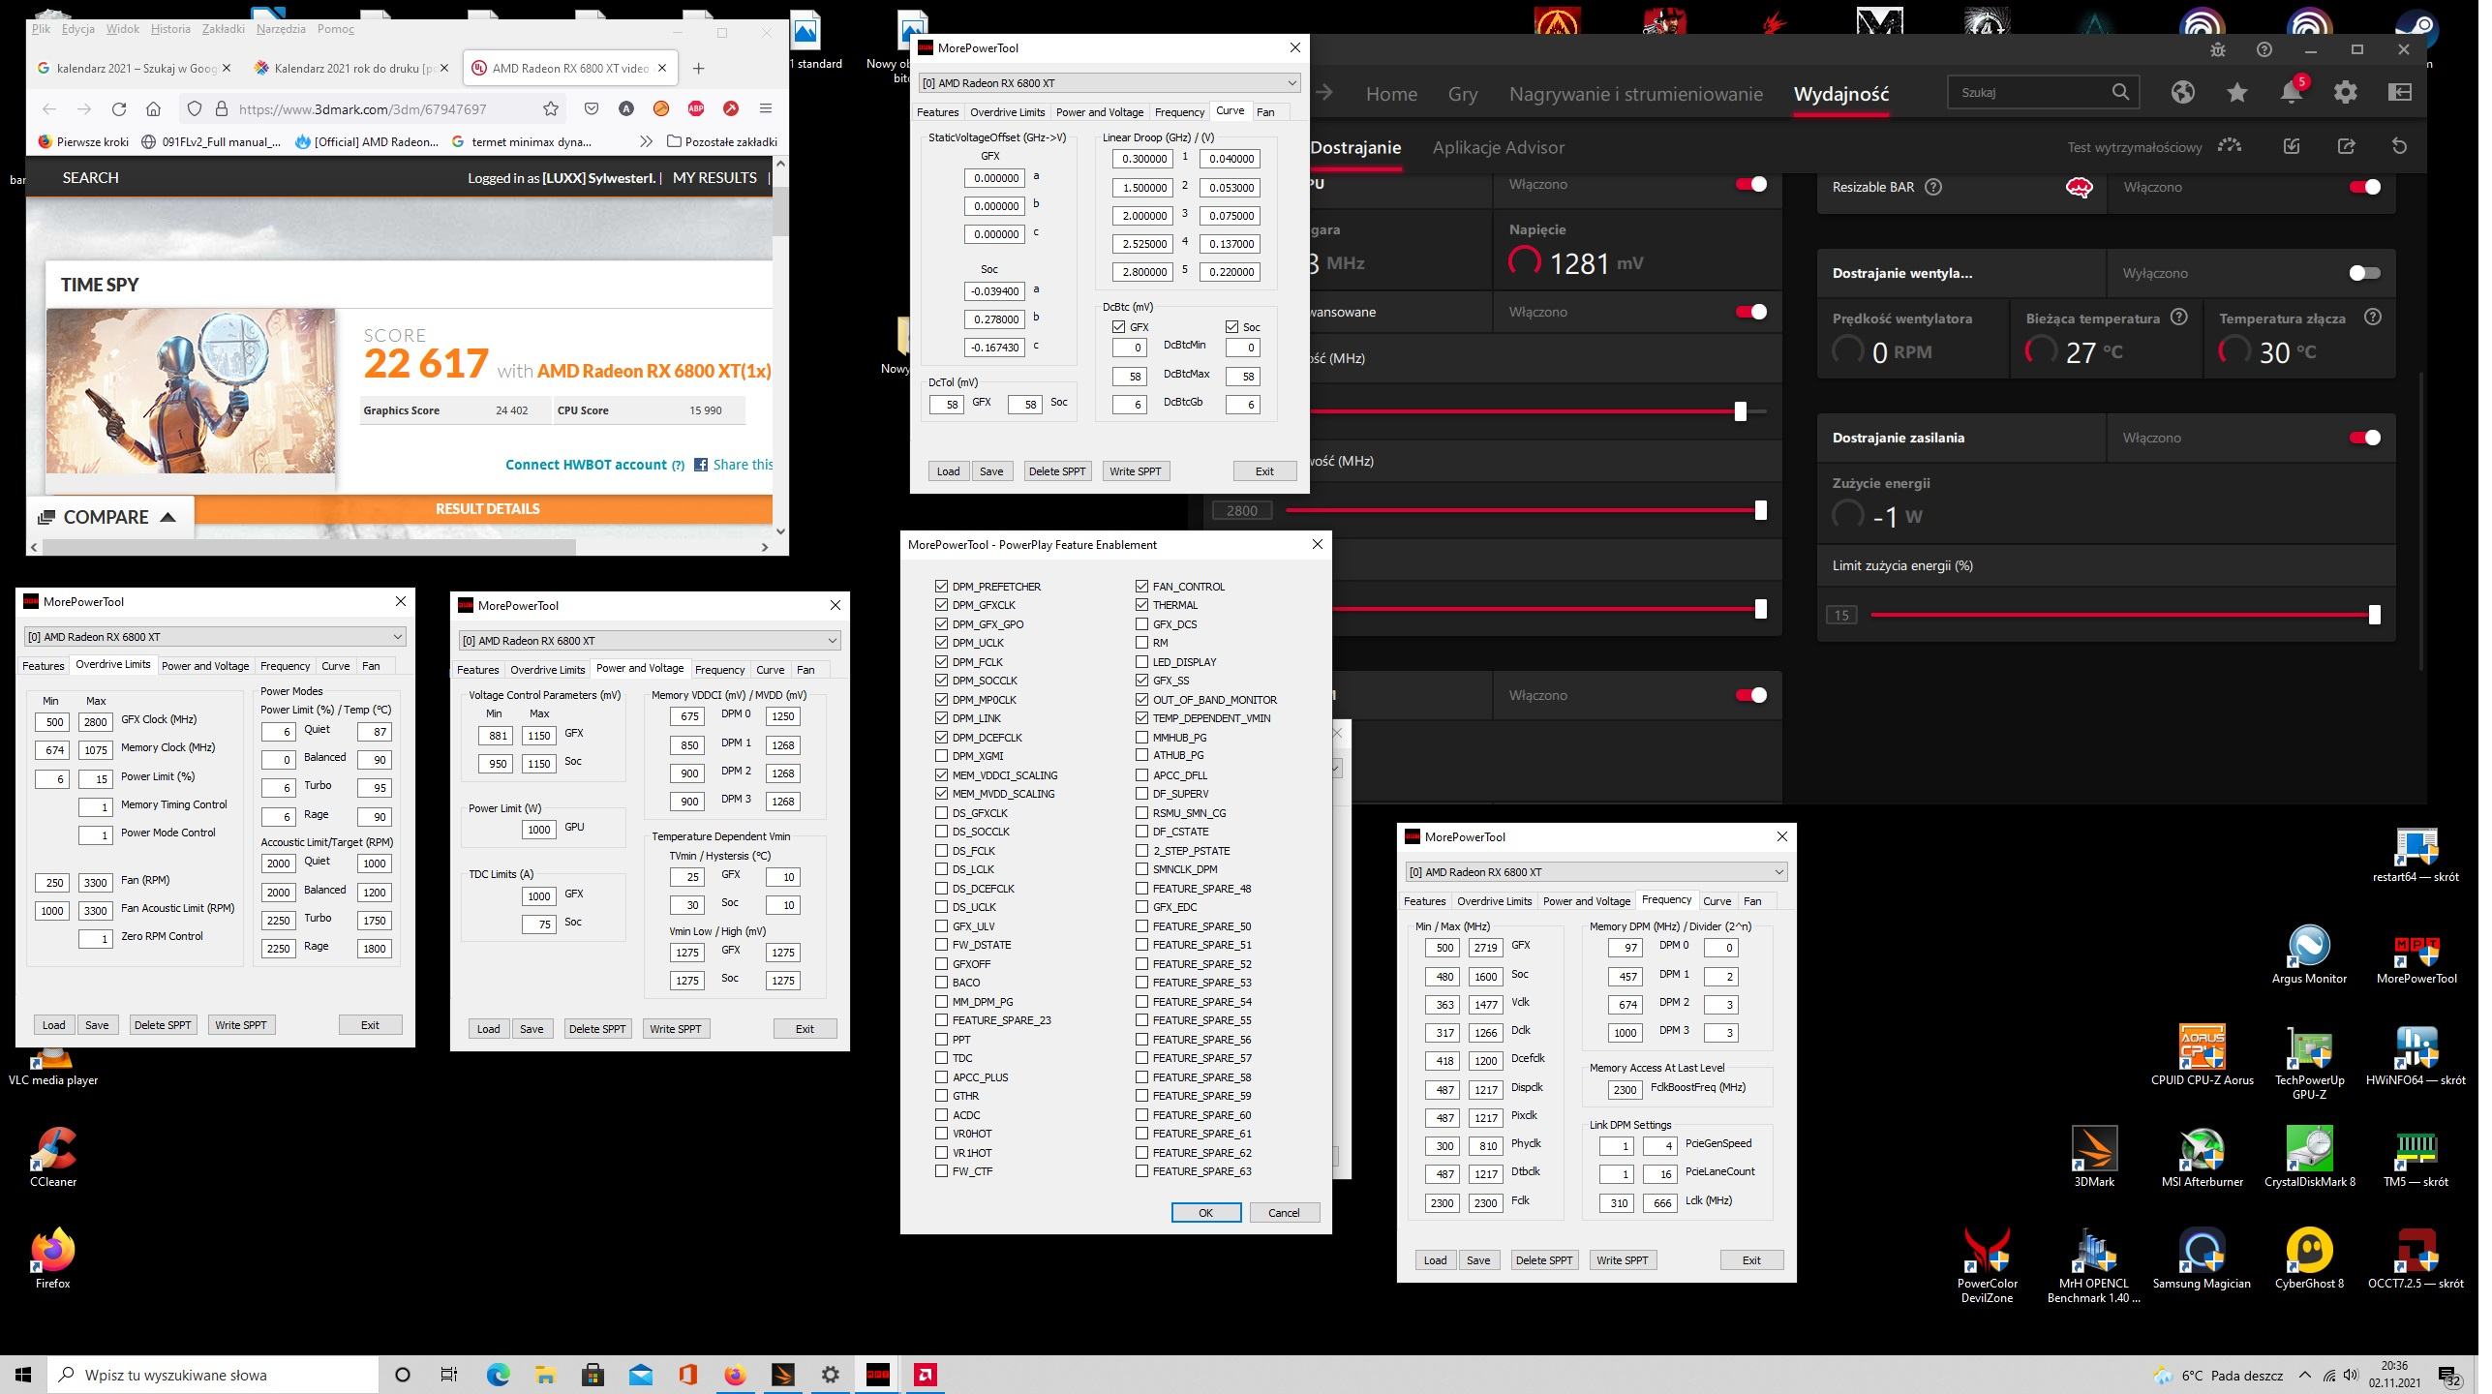Switch to Fan tab in Overdrive Limits window

[x=372, y=667]
